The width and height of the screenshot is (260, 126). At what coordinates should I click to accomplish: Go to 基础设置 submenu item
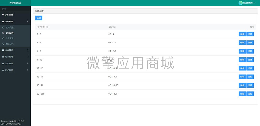(x=9, y=28)
